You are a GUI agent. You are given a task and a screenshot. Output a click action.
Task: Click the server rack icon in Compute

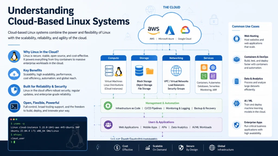(109, 71)
